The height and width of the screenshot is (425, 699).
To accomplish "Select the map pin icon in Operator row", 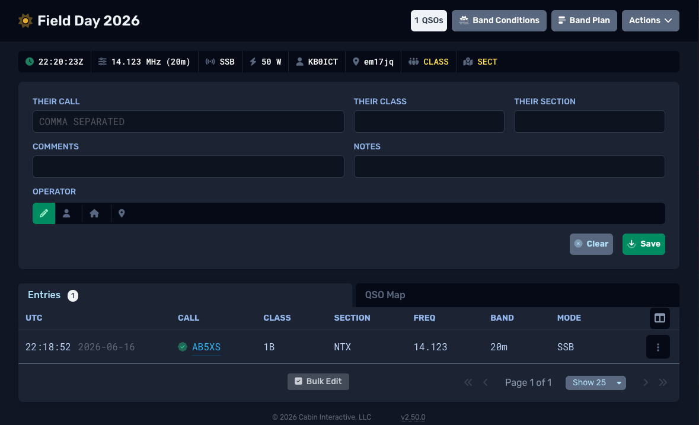I will tap(122, 213).
